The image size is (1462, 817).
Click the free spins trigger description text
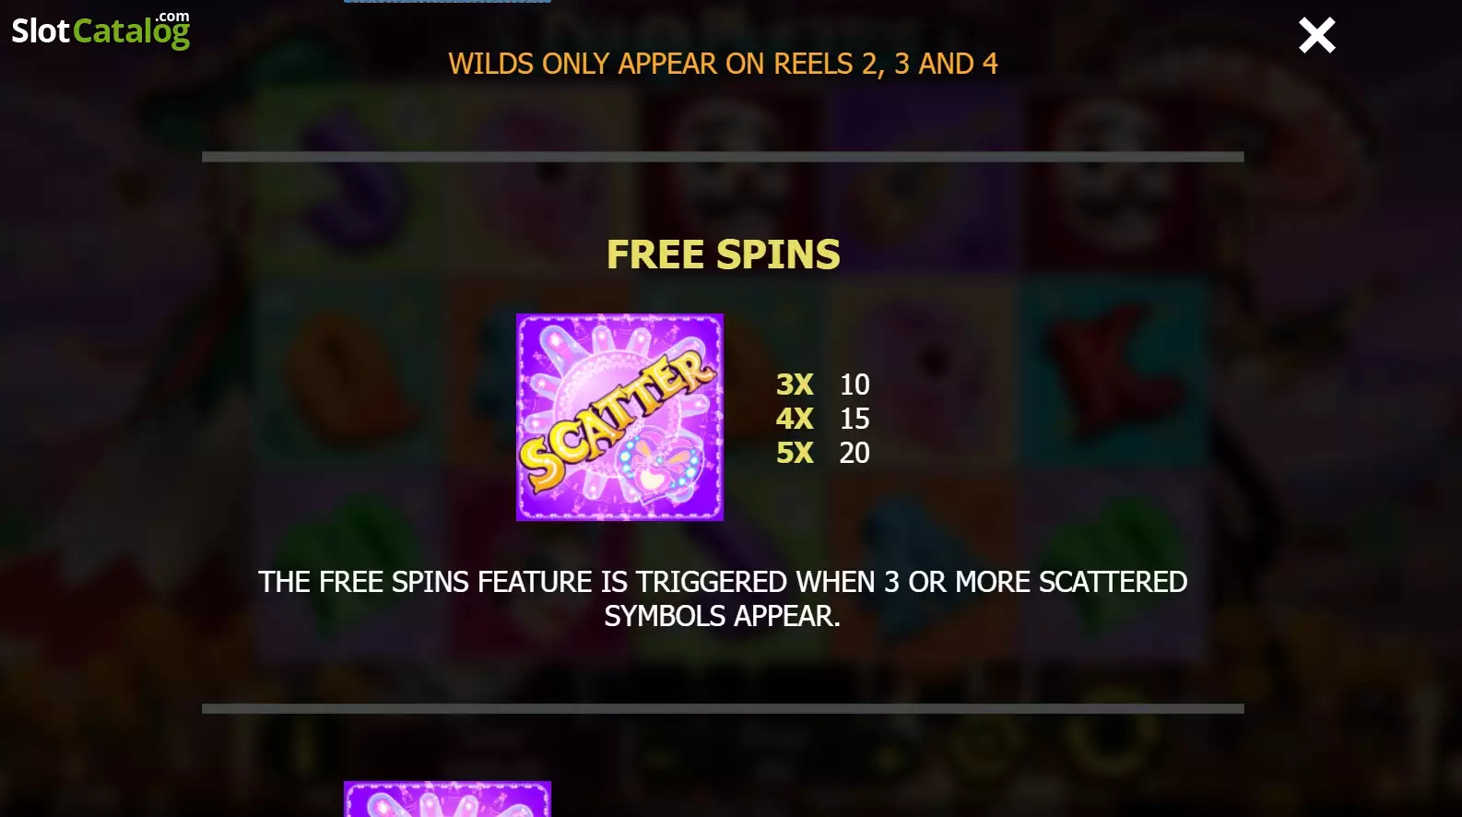[723, 598]
